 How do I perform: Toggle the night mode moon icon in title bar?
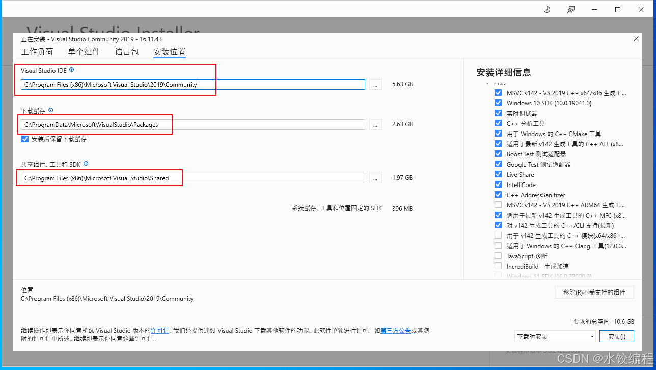pos(548,9)
